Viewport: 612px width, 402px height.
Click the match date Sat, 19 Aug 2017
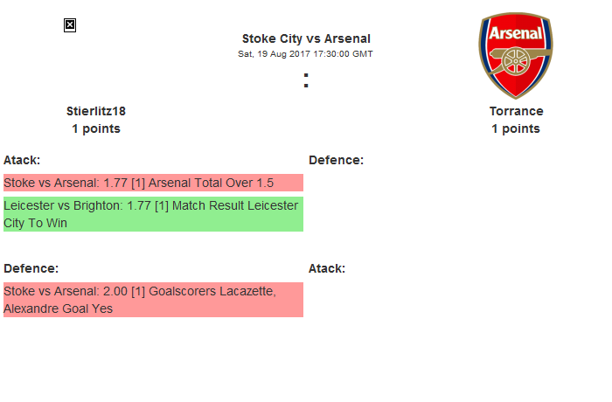tap(266, 54)
